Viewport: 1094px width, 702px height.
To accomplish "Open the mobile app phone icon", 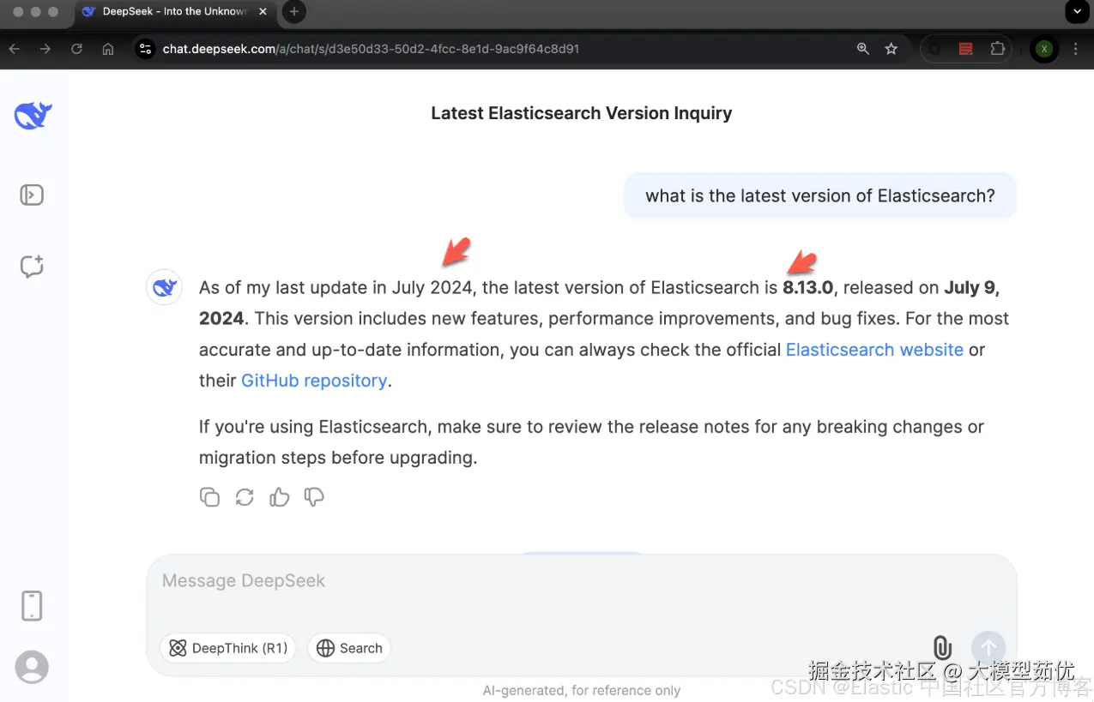I will point(32,605).
